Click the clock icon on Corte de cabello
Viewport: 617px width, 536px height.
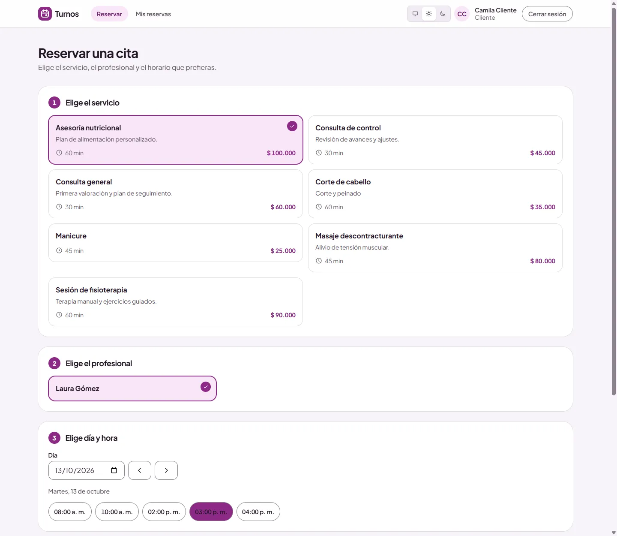(x=319, y=207)
